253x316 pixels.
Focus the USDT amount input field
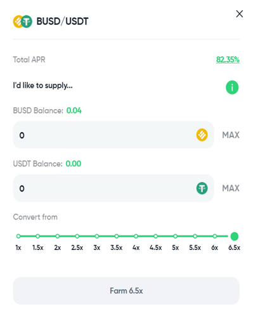pyautogui.click(x=114, y=188)
